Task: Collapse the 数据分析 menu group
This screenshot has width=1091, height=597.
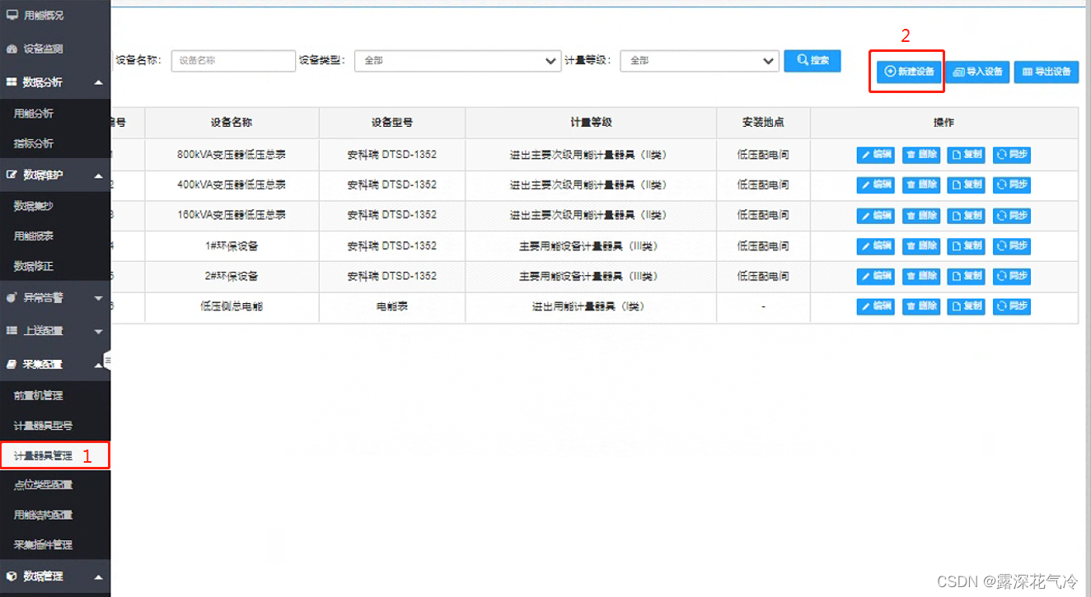Action: click(55, 82)
